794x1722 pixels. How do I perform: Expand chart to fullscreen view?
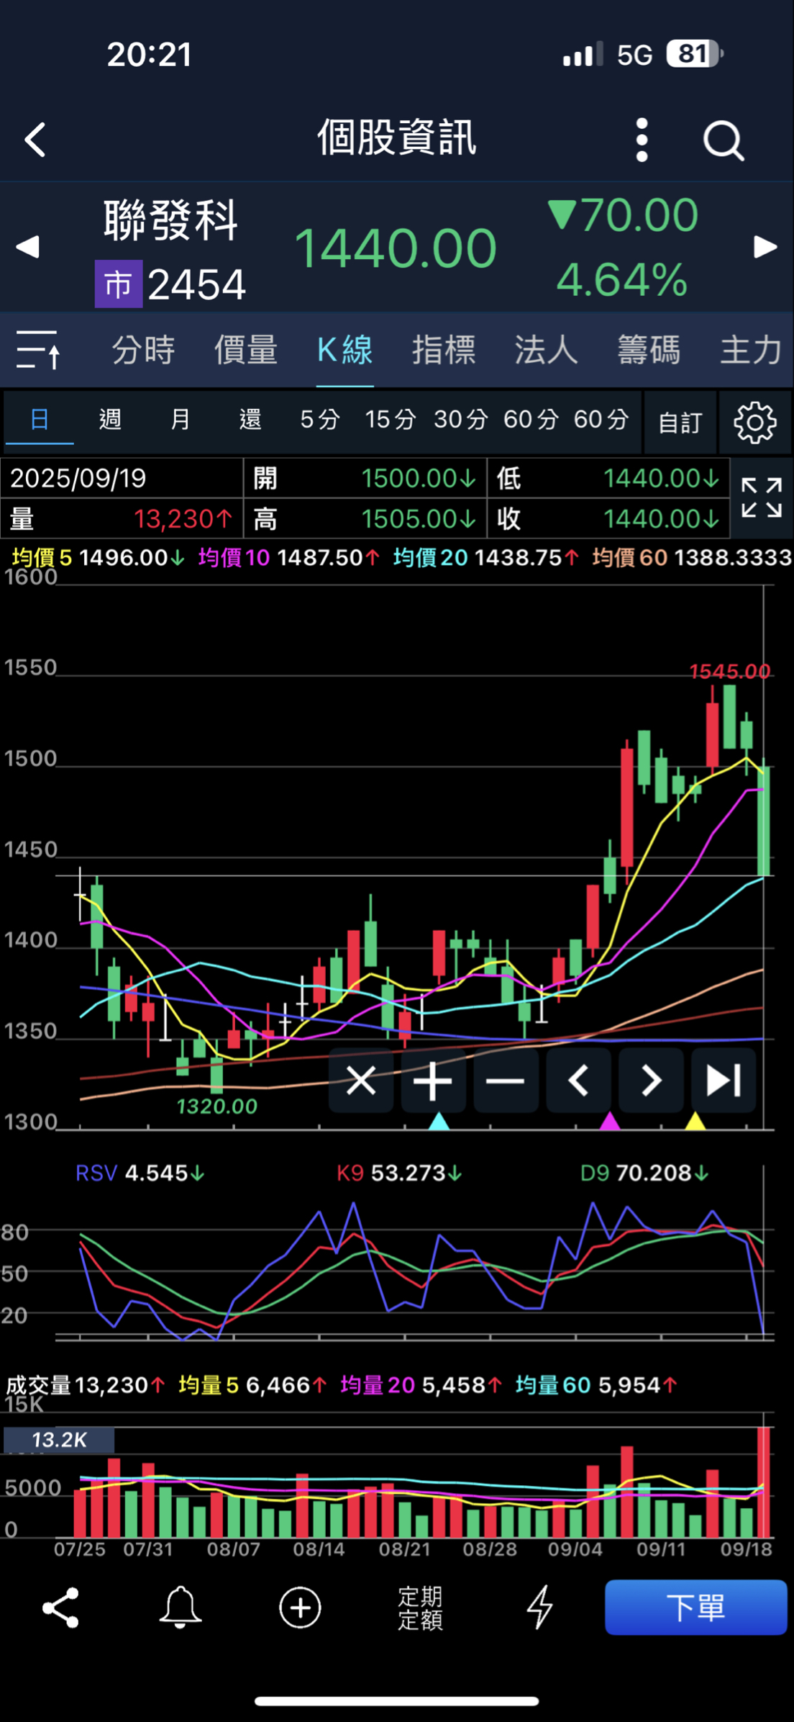[x=761, y=497]
